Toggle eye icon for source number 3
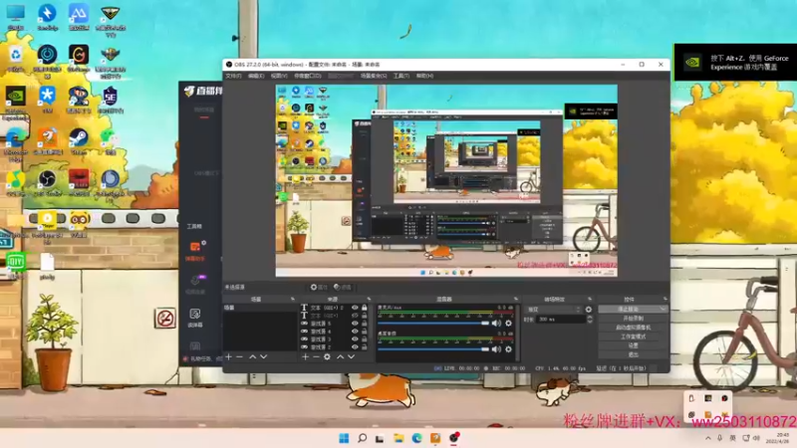The height and width of the screenshot is (448, 797). click(355, 338)
